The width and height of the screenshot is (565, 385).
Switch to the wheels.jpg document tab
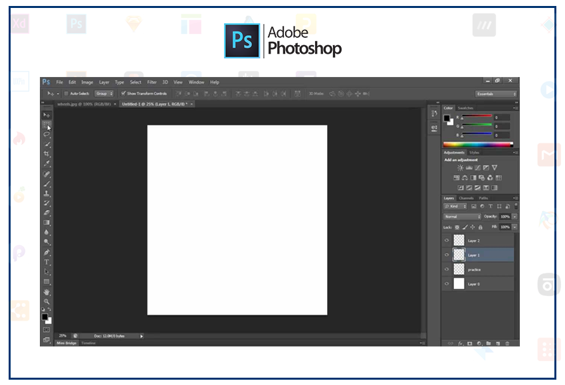point(84,104)
